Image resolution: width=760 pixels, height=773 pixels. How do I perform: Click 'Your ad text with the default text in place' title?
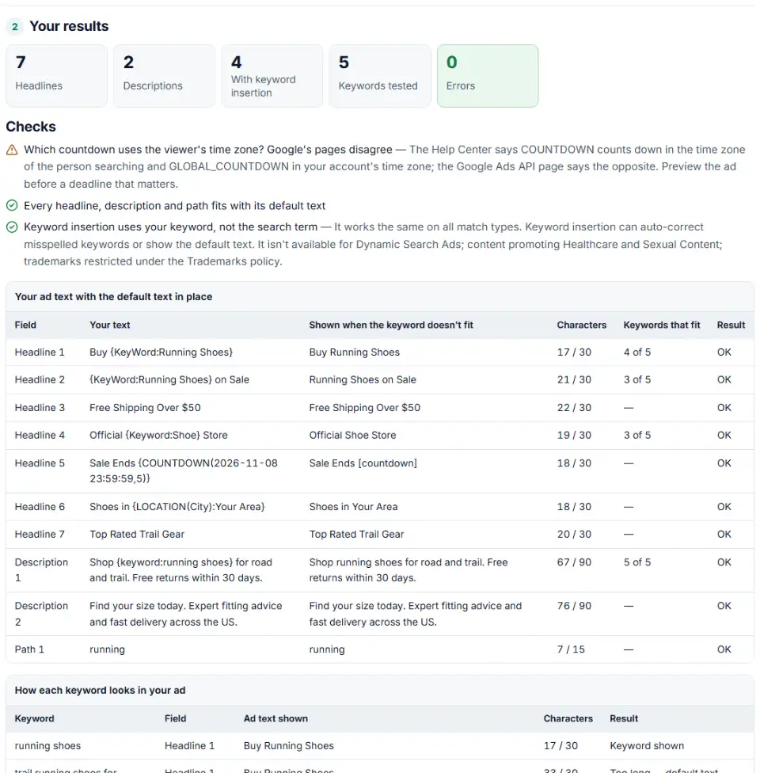pos(113,297)
